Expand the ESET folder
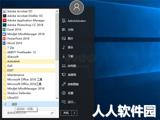The image size is (160, 120). 29,70
